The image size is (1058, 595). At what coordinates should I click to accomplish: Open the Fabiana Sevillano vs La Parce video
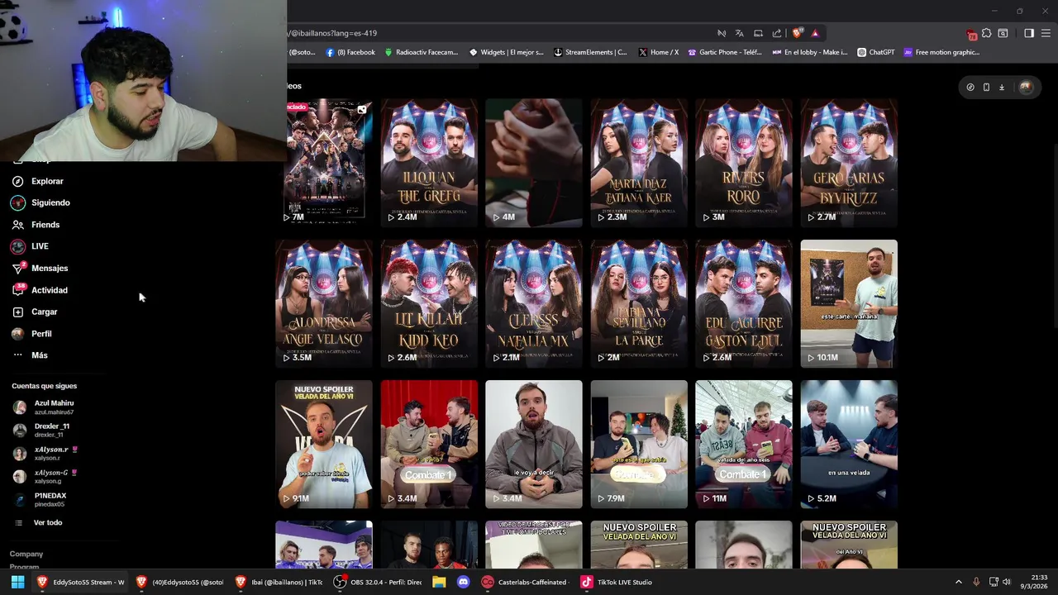tap(639, 303)
